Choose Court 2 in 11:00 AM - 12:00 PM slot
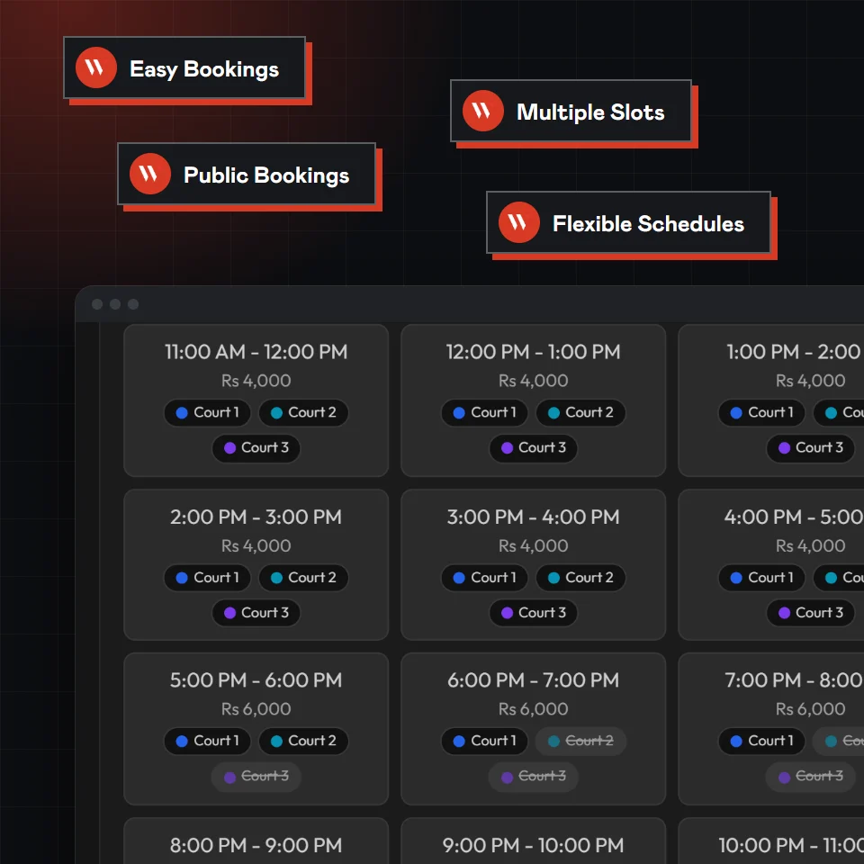864x864 pixels. (303, 412)
